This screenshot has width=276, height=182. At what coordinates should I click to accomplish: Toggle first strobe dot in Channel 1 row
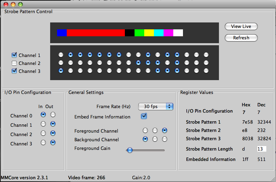(61, 55)
